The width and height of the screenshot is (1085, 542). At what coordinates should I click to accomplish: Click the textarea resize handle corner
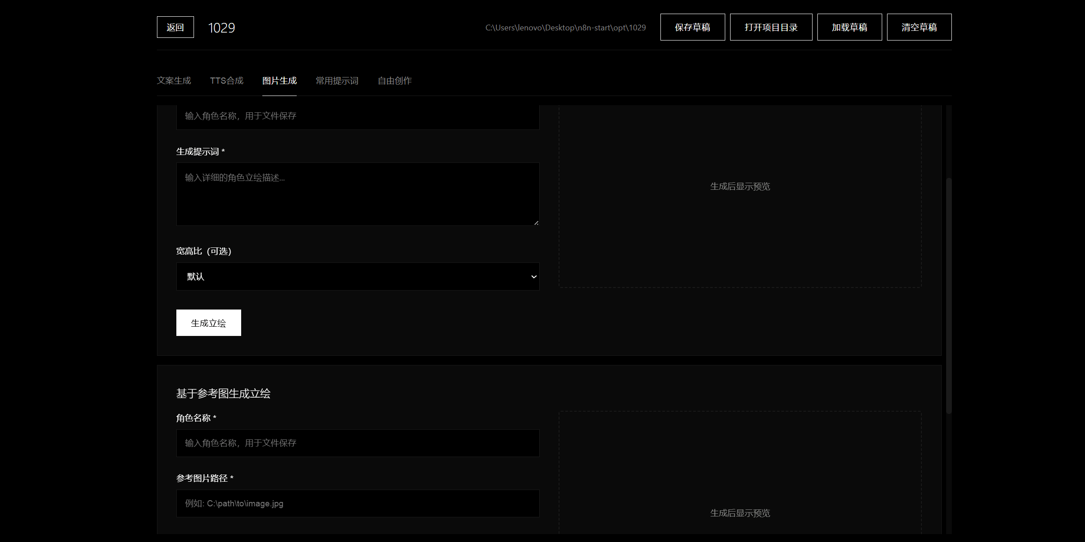[x=536, y=223]
